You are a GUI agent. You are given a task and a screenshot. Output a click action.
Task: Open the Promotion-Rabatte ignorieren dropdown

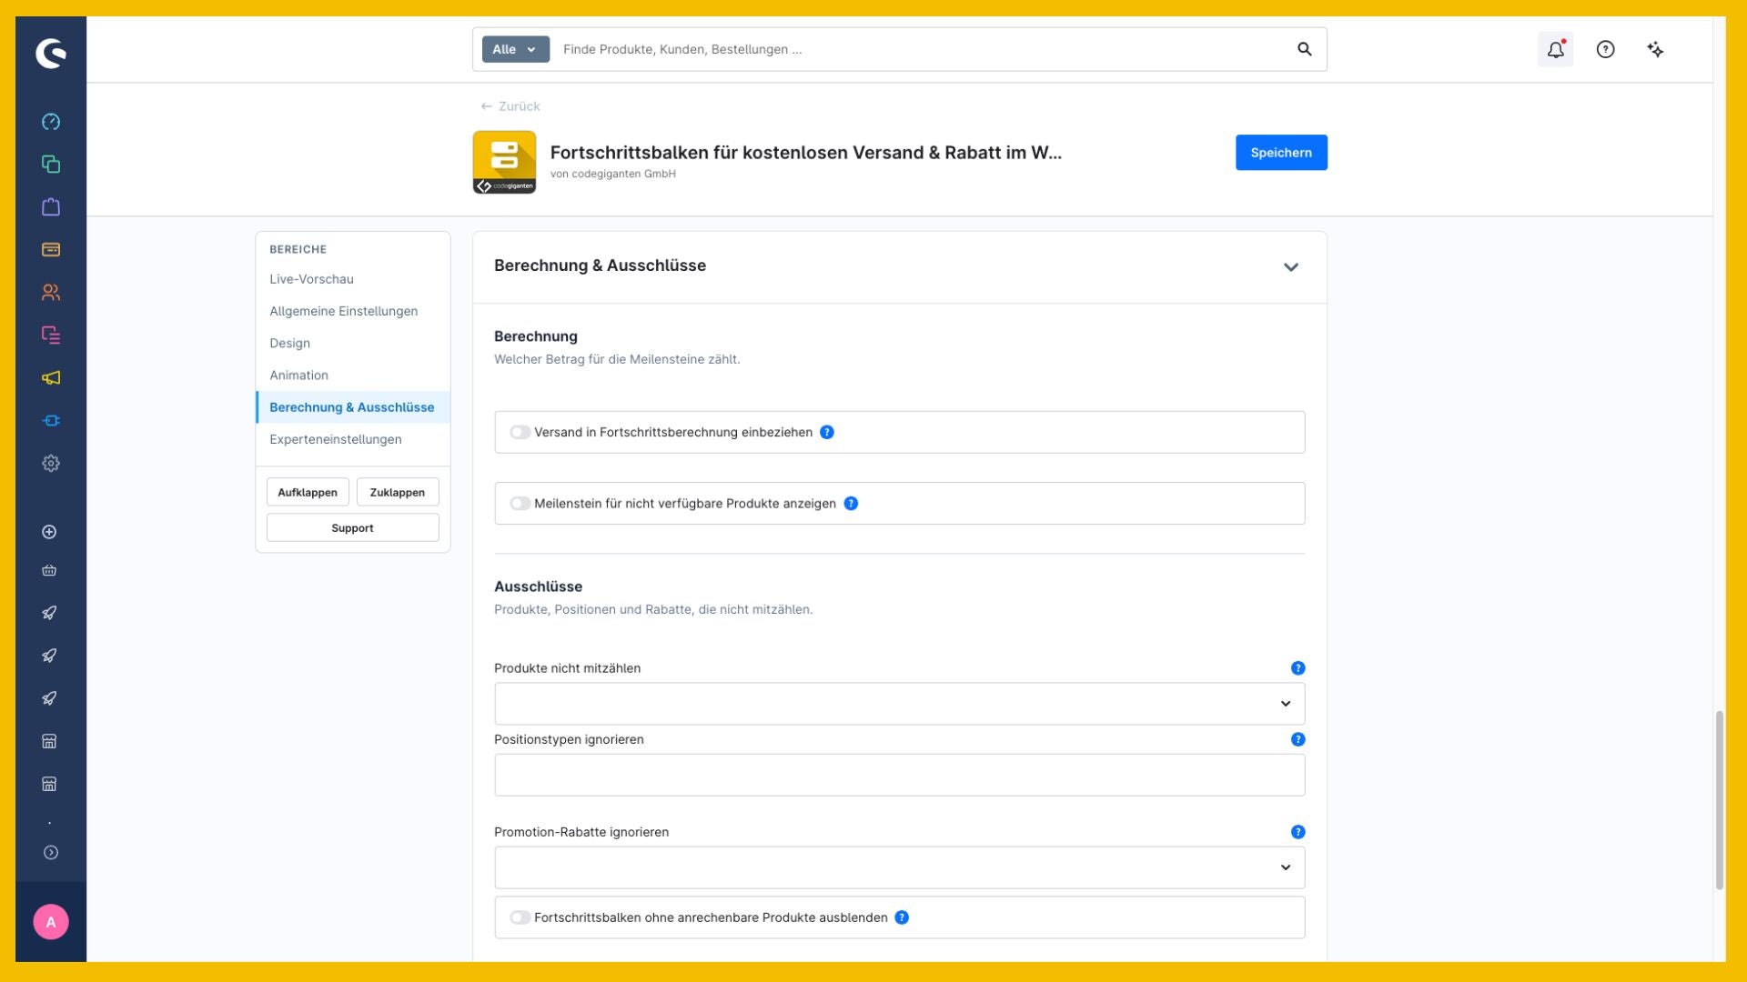pyautogui.click(x=899, y=867)
